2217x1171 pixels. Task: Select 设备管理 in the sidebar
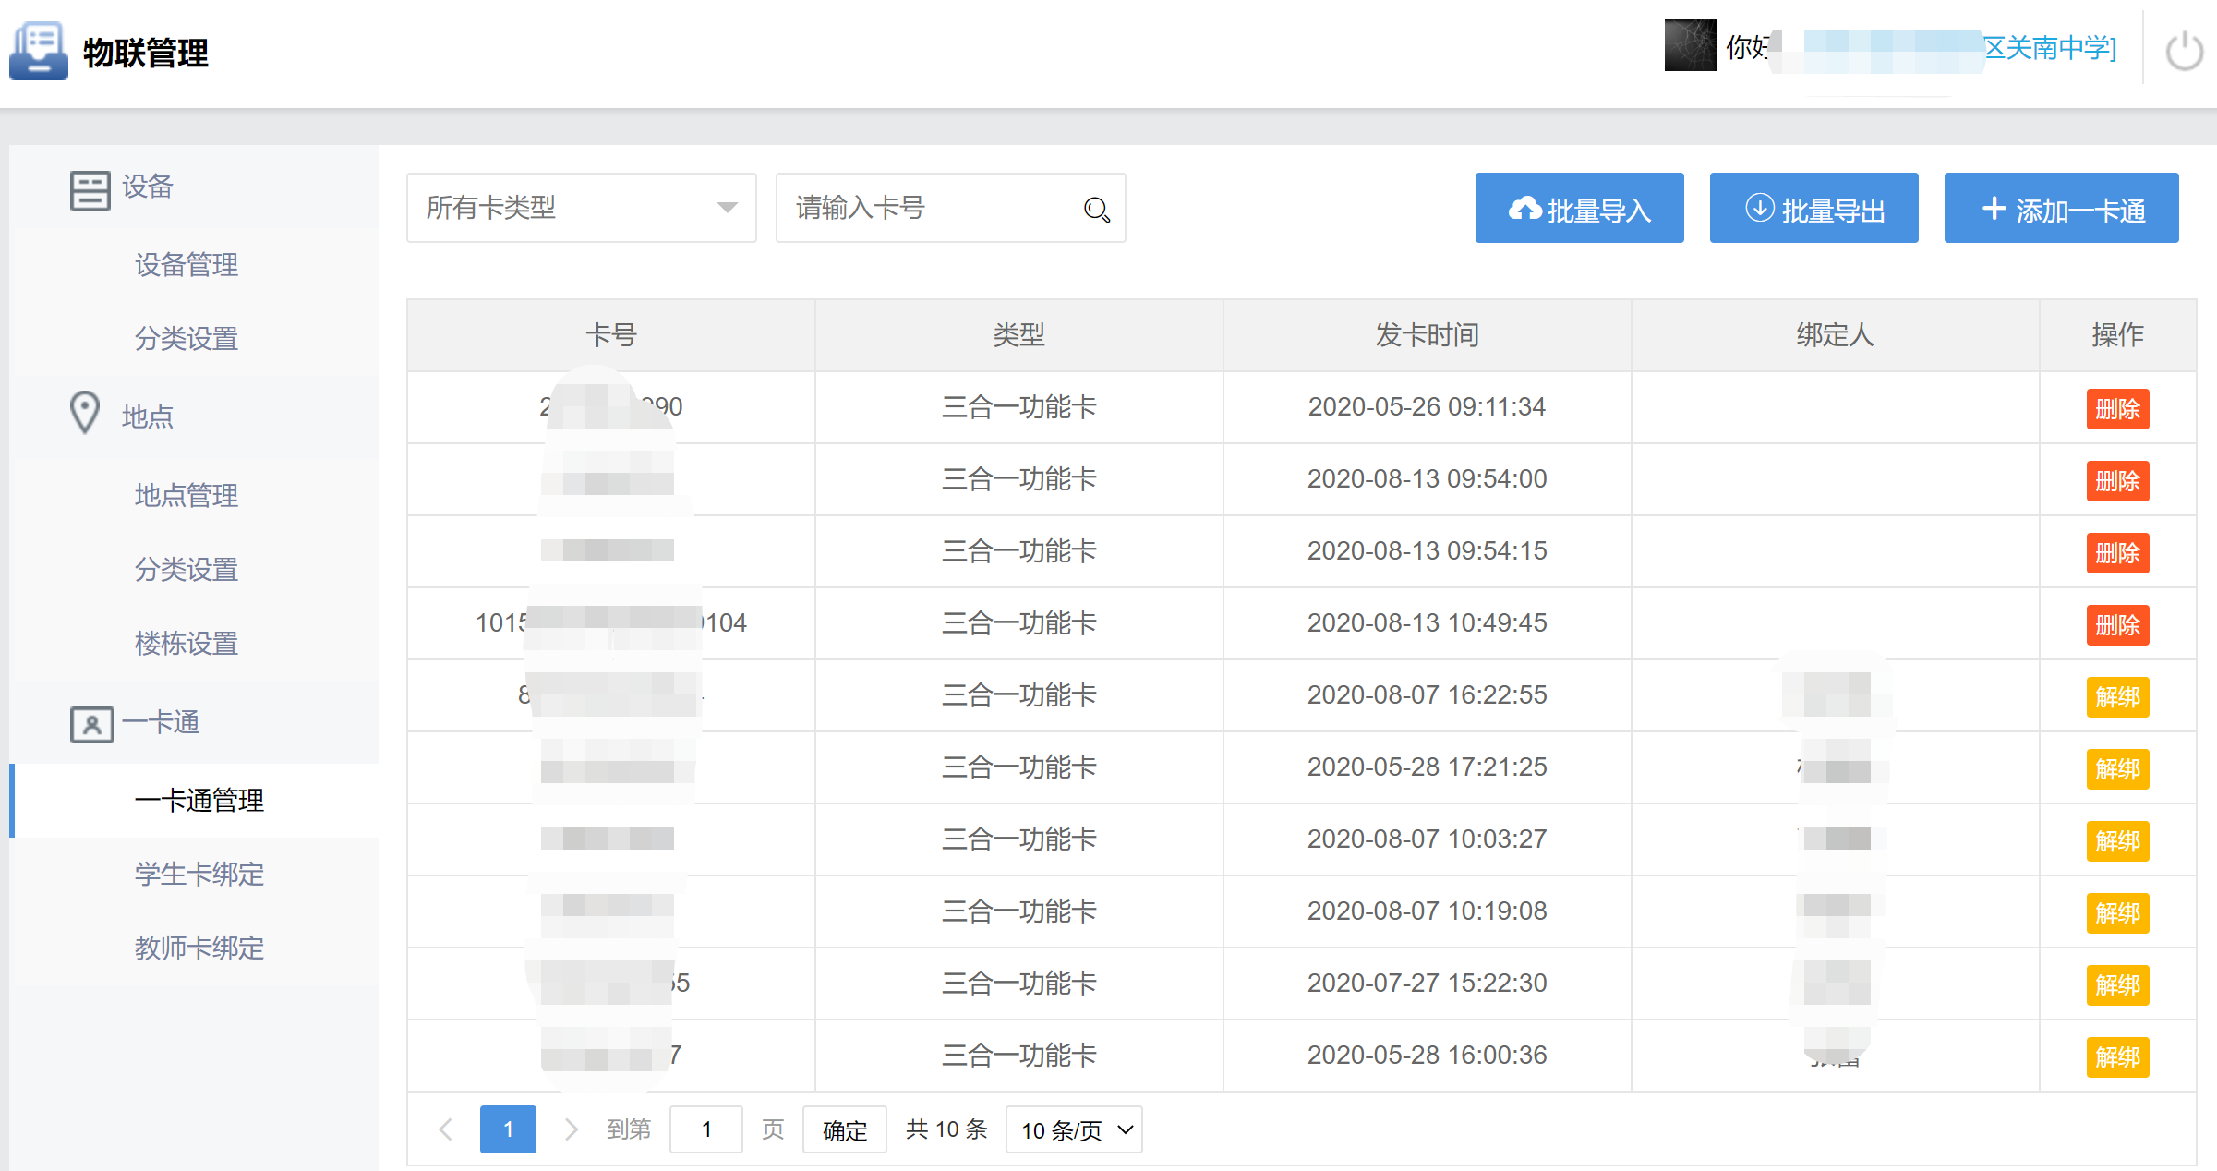click(187, 265)
